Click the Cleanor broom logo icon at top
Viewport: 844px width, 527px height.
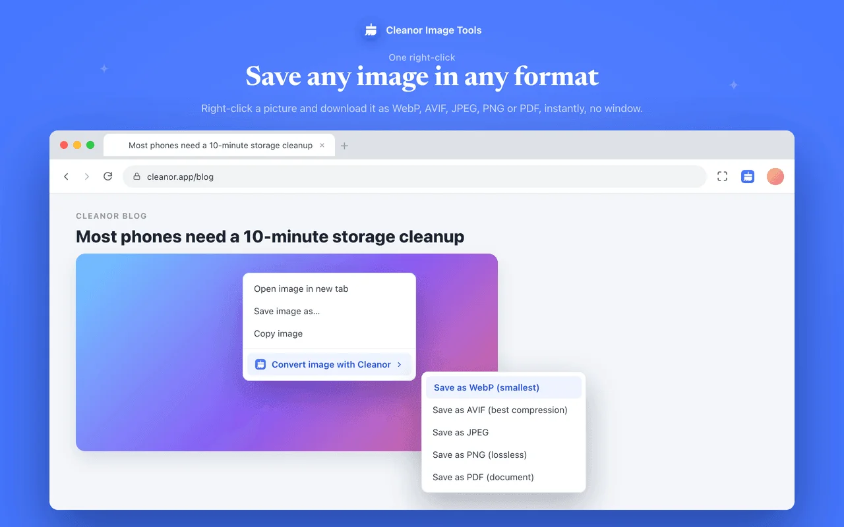371,30
